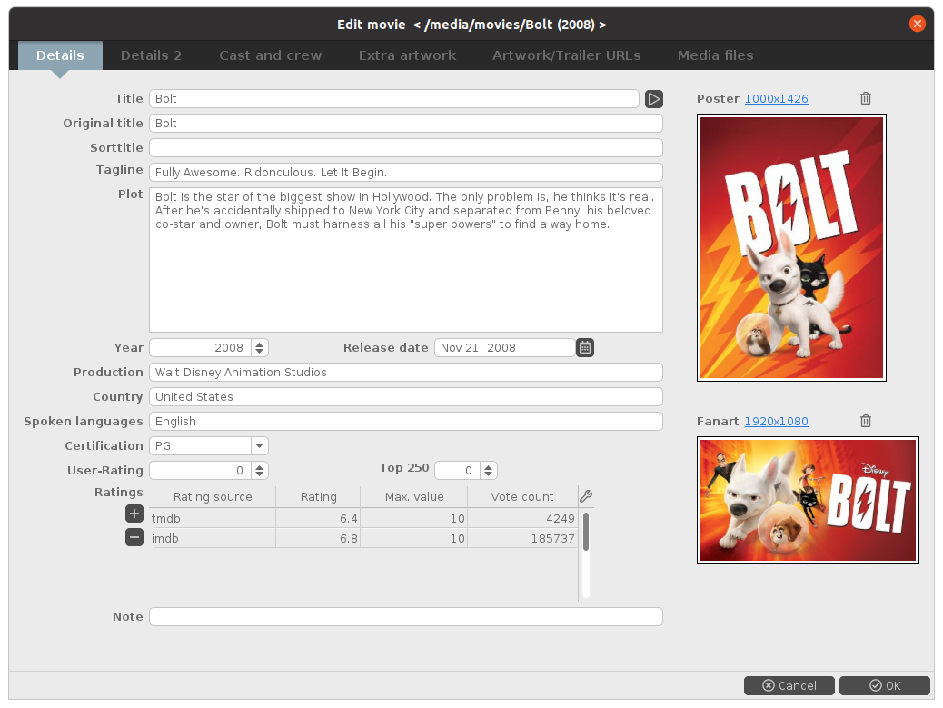This screenshot has height=708, width=943.
Task: Click the play icon beside Title field
Action: tap(654, 99)
